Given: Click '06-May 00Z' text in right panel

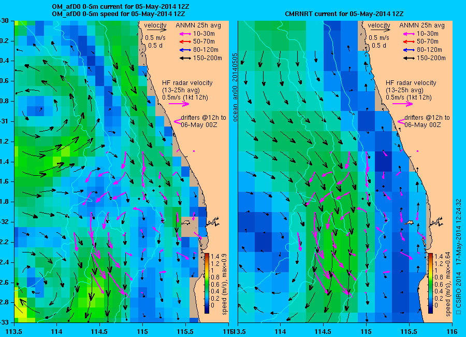Looking at the screenshot, I should coord(423,125).
